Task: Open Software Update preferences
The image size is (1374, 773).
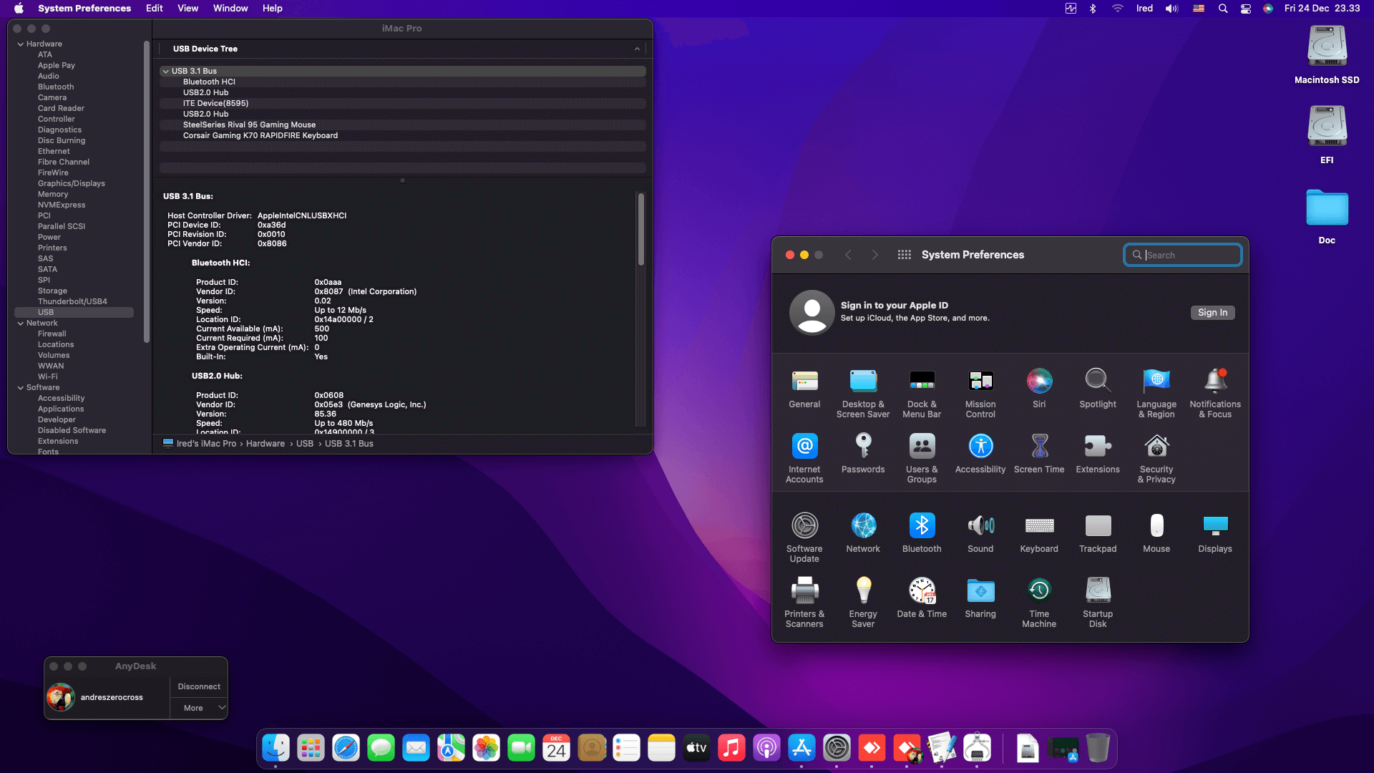Action: tap(804, 538)
